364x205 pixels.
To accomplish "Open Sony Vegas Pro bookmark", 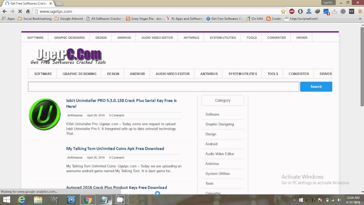I will tap(144, 19).
